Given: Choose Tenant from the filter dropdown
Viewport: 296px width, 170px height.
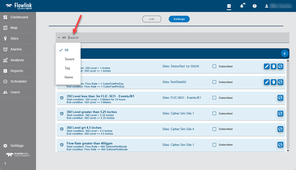Looking at the screenshot, I should click(69, 59).
